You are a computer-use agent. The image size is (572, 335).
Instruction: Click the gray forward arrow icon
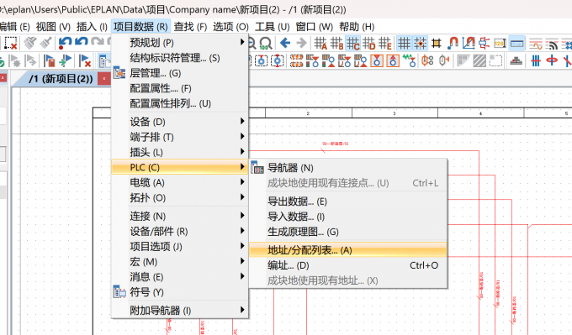click(301, 43)
